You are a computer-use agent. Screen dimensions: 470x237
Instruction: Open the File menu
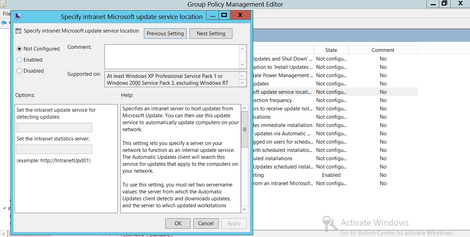coord(6,14)
